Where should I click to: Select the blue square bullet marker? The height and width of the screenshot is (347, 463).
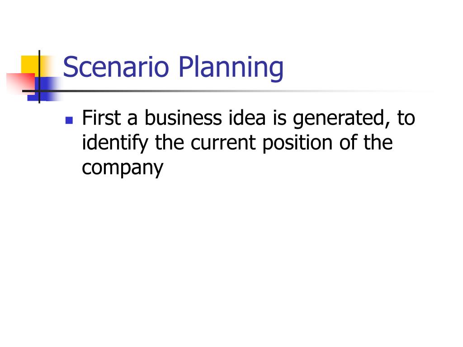(x=69, y=120)
